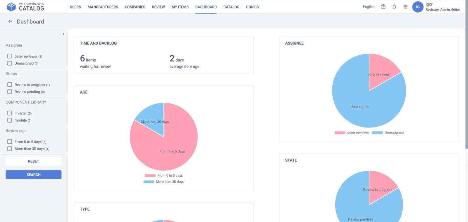This screenshot has width=468, height=222.
Task: Click the Reset filters button
Action: pyautogui.click(x=33, y=161)
